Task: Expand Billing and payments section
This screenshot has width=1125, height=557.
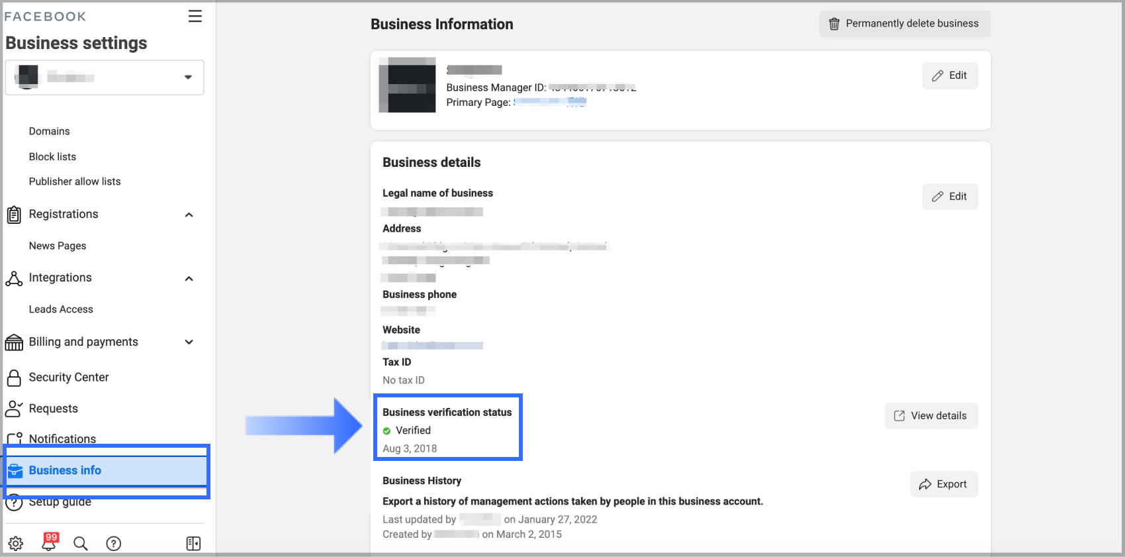Action: (x=189, y=342)
